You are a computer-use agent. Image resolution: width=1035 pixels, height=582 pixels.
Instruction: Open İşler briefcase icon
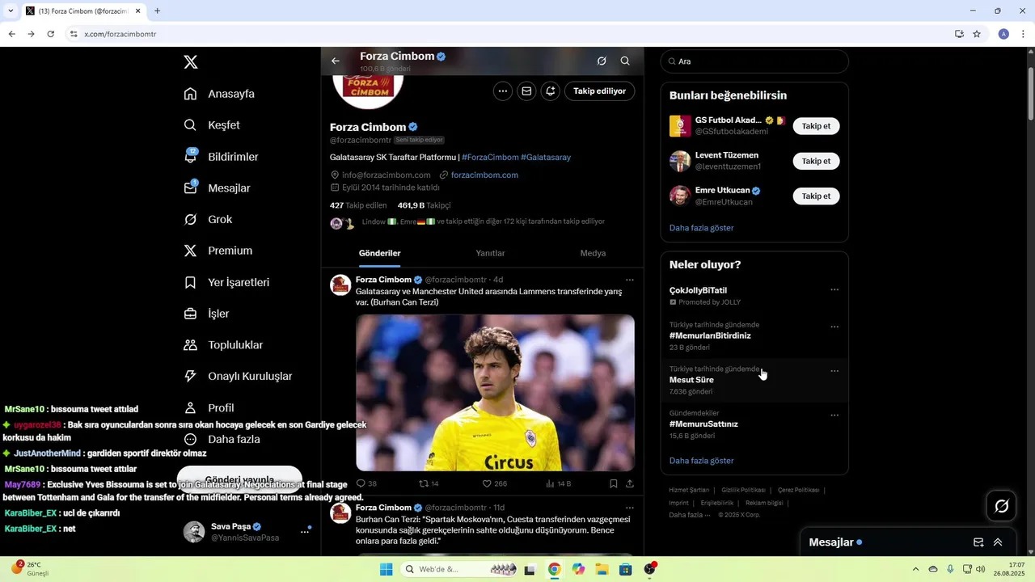[x=190, y=314]
